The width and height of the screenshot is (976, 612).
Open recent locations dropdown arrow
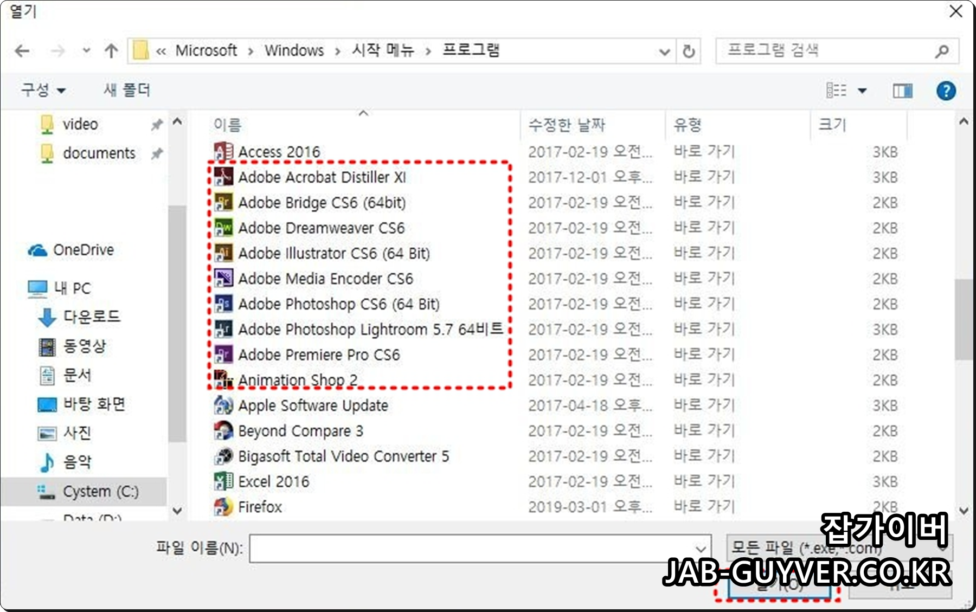(86, 51)
